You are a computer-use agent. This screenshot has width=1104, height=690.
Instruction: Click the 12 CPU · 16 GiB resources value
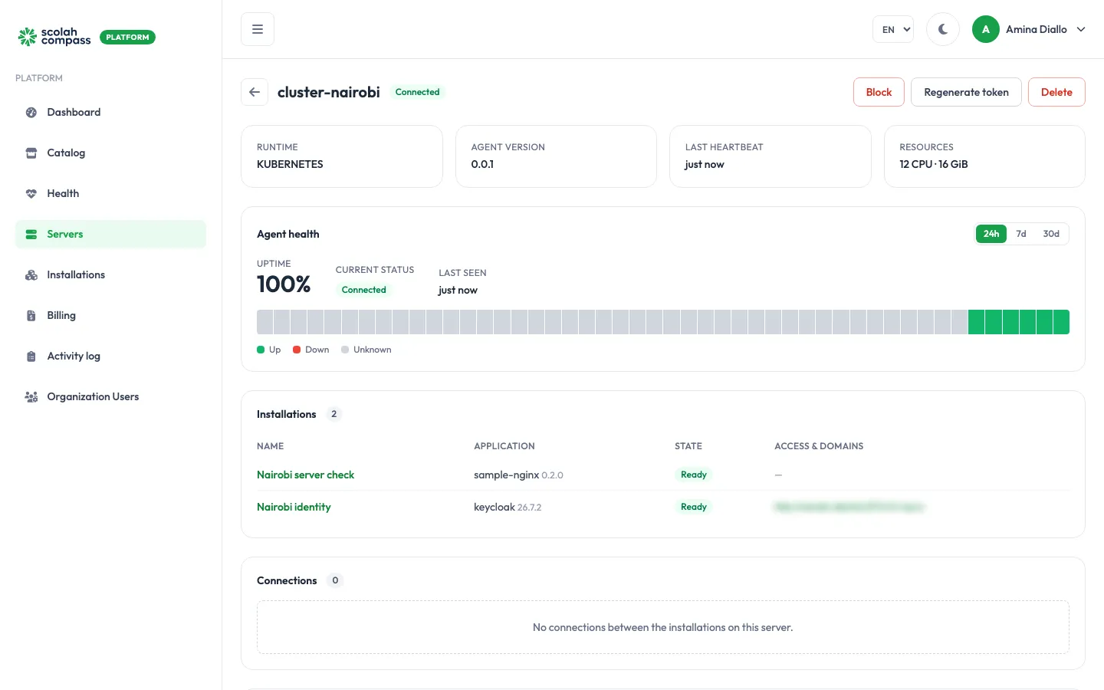tap(933, 165)
